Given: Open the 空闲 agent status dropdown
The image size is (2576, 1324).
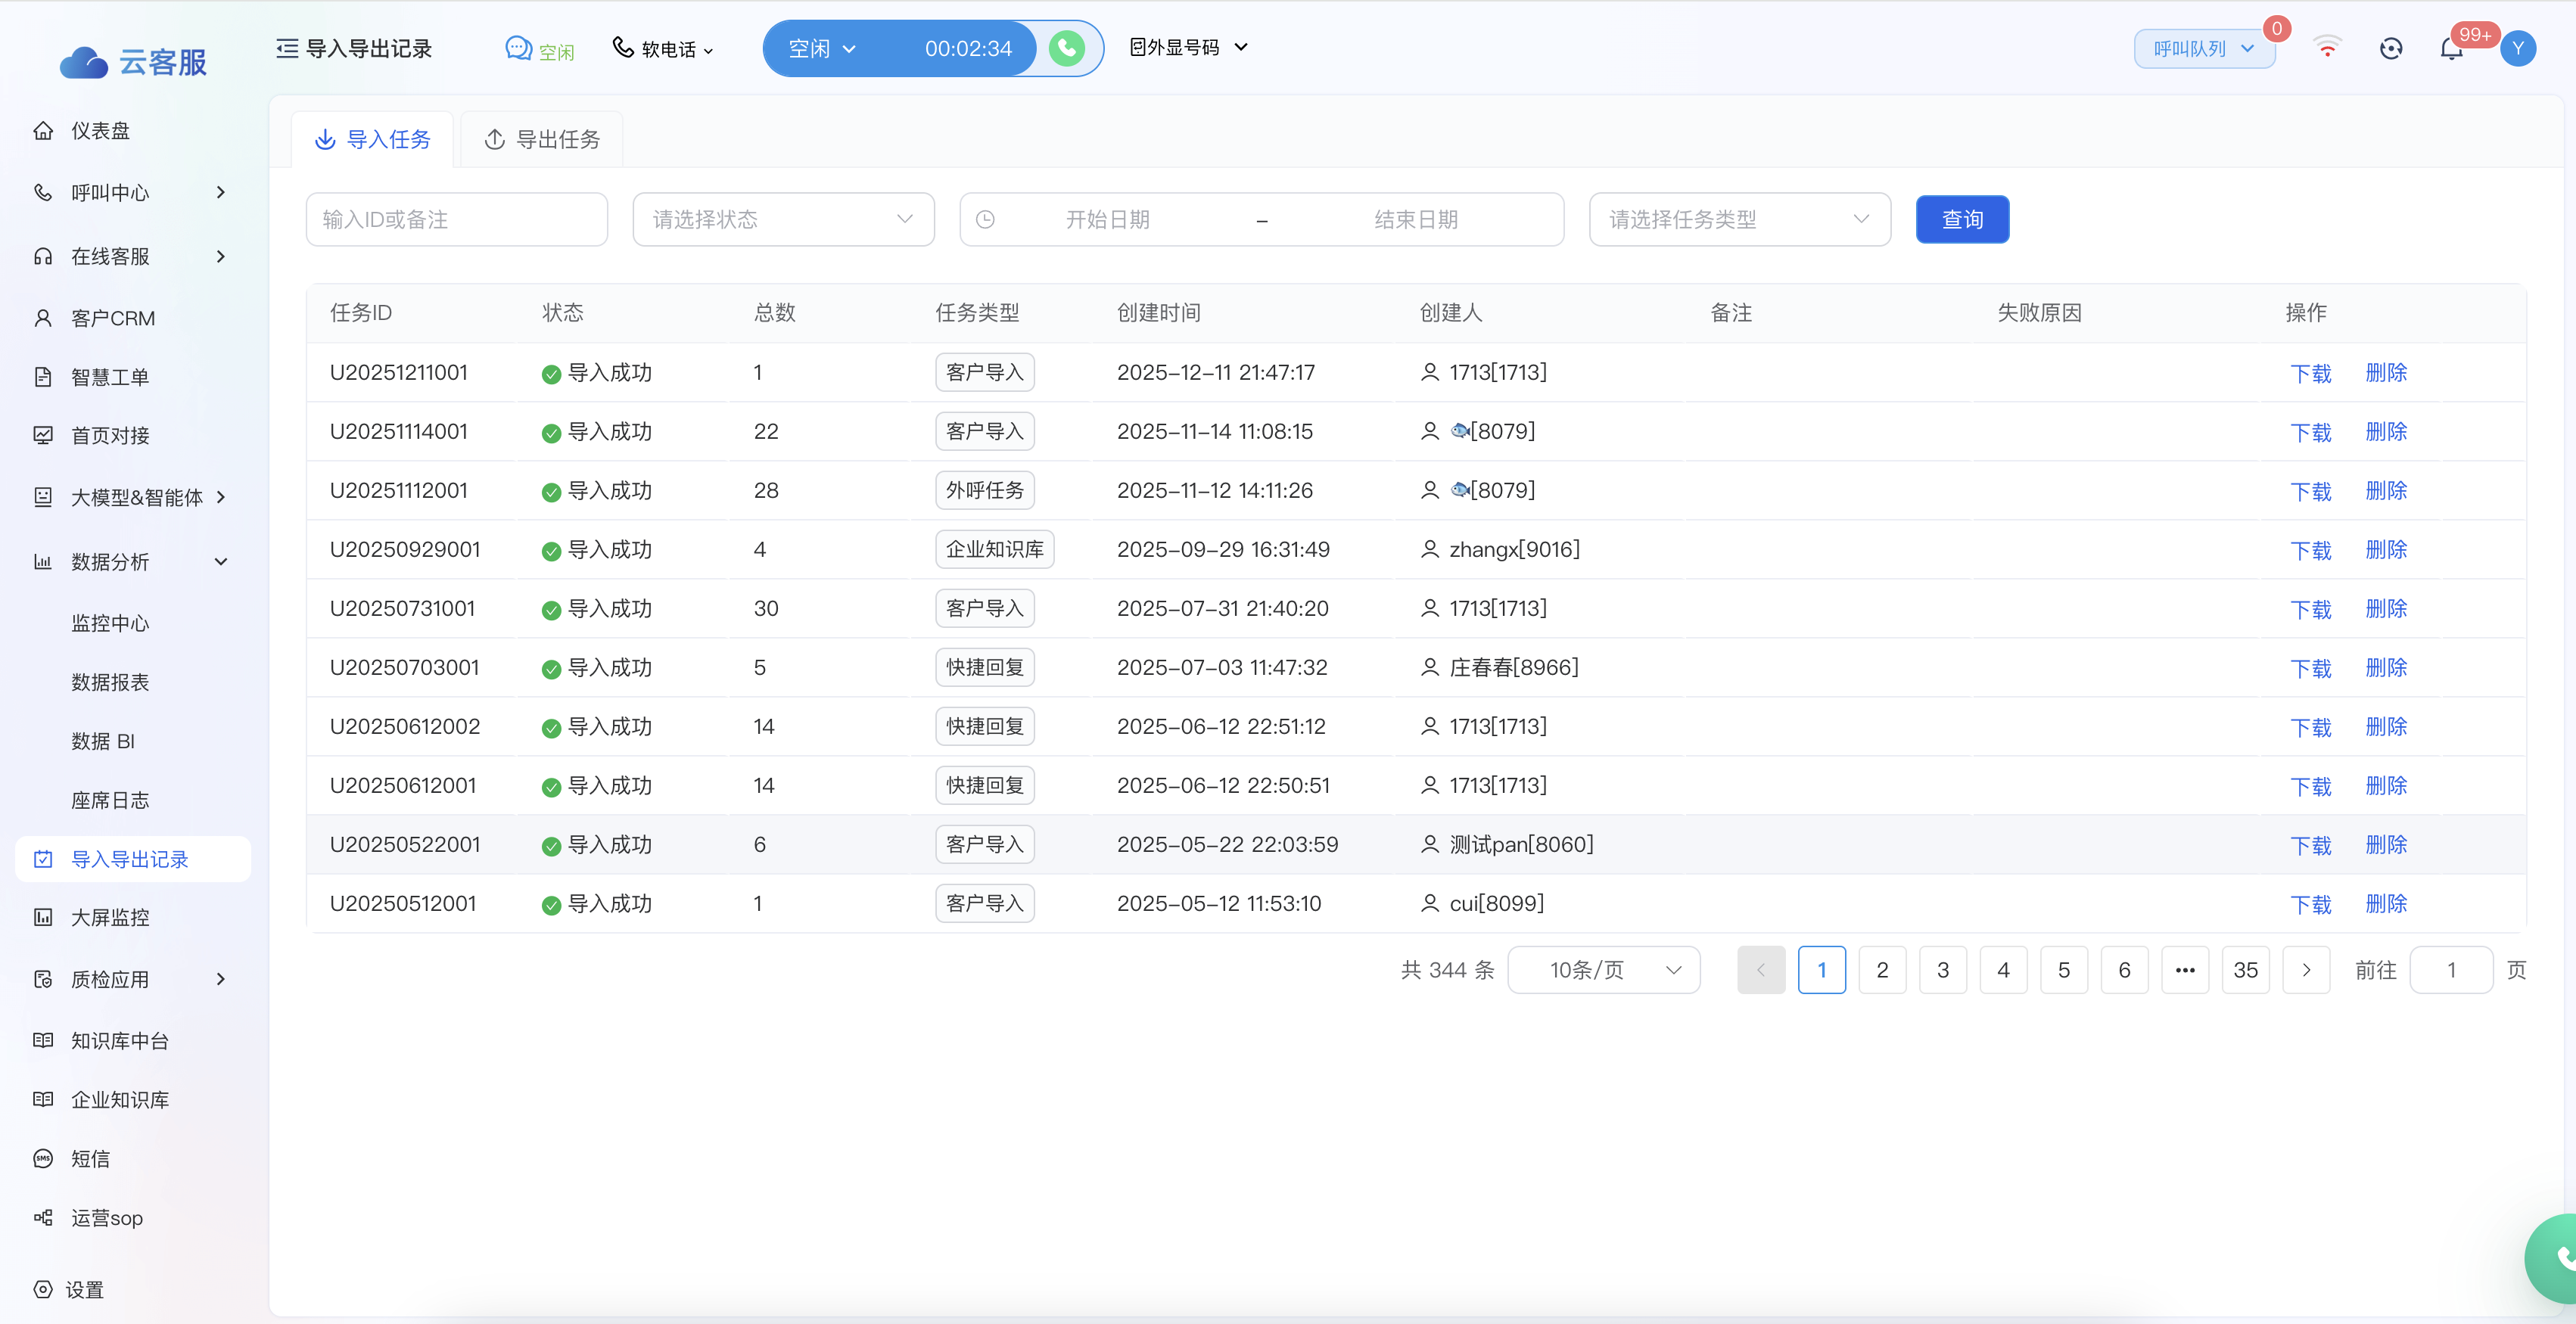Looking at the screenshot, I should coord(822,48).
